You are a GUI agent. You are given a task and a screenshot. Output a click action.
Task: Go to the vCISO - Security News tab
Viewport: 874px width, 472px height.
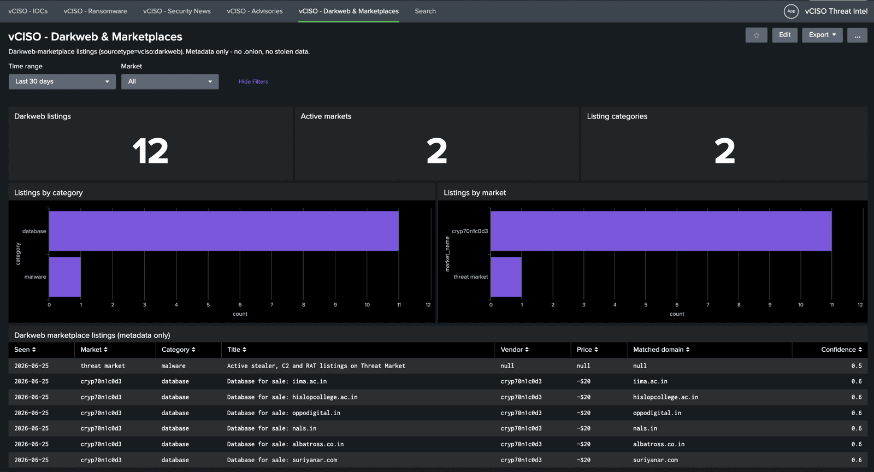(177, 11)
